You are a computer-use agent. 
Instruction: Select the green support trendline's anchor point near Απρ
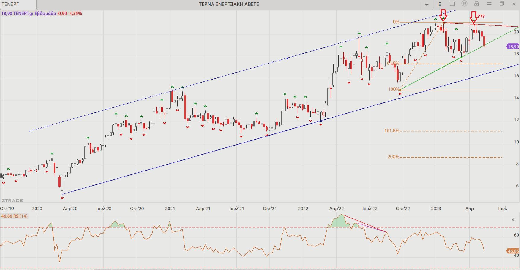point(462,58)
